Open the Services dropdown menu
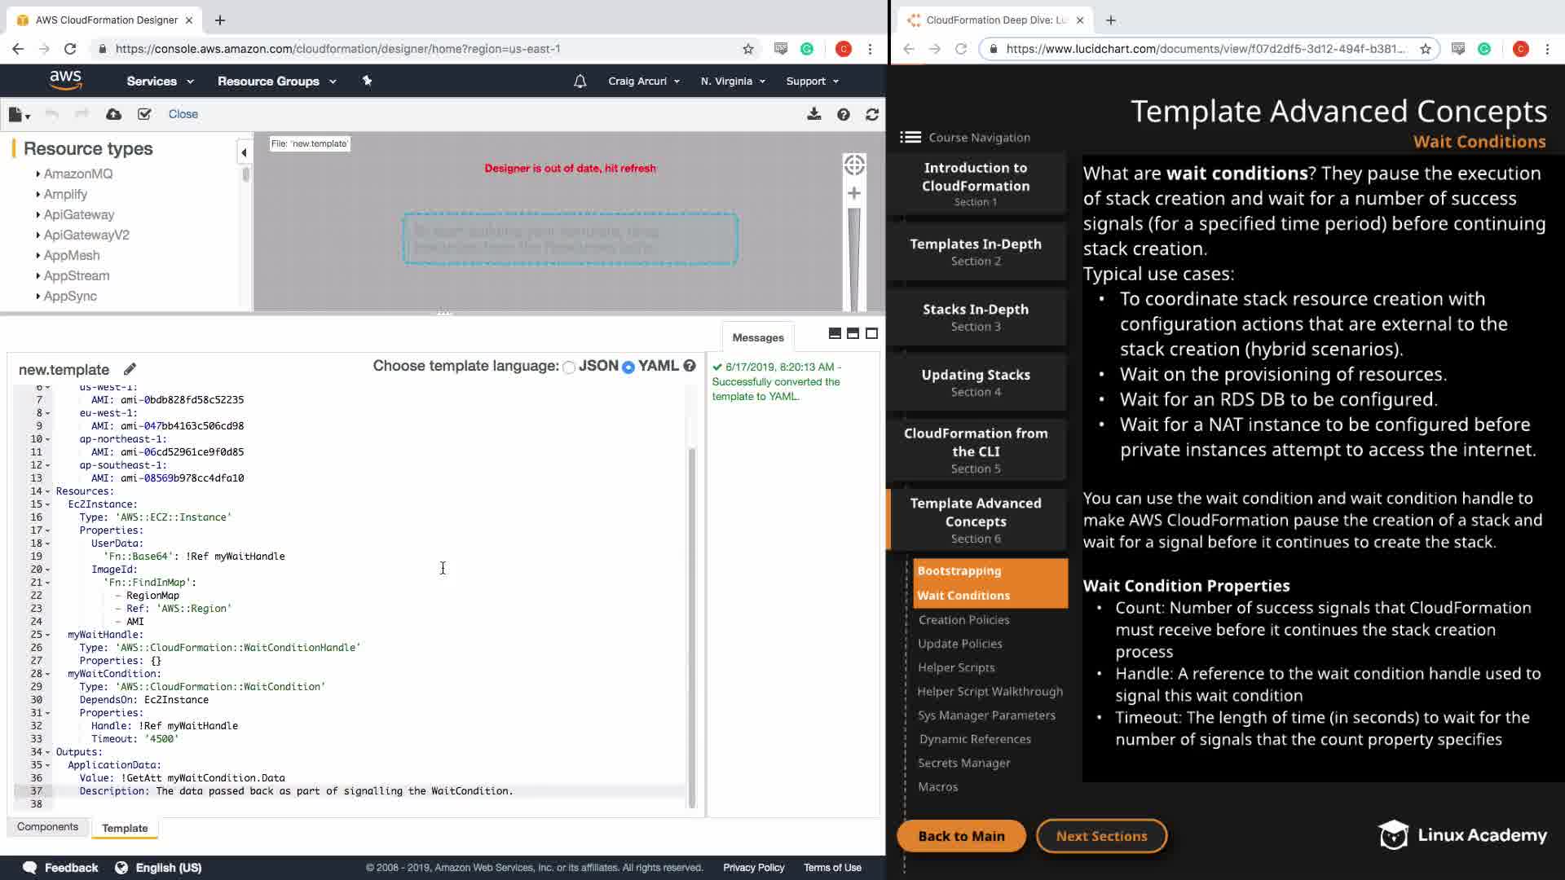 [160, 81]
